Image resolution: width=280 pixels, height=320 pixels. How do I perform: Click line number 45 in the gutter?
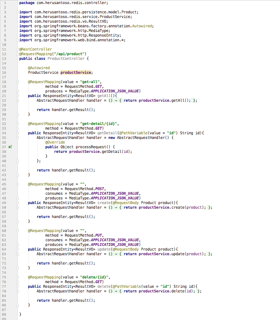[4, 184]
